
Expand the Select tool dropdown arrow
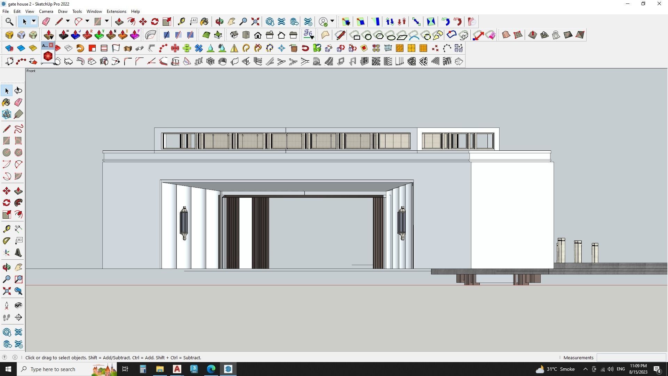coord(34,22)
